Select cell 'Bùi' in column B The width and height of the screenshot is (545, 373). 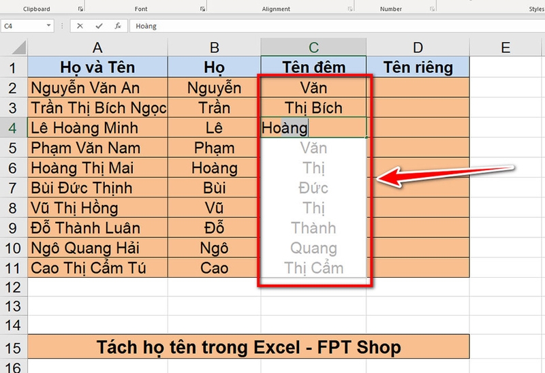point(215,188)
